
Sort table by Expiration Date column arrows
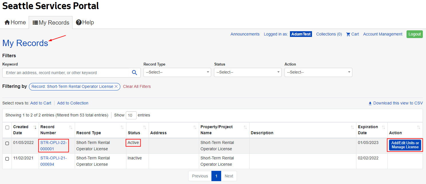pyautogui.click(x=384, y=127)
